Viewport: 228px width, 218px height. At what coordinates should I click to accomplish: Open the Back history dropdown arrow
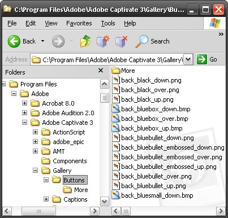[43, 41]
